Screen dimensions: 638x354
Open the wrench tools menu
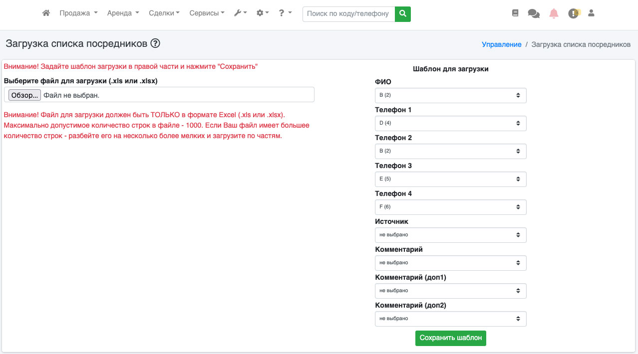(x=240, y=13)
